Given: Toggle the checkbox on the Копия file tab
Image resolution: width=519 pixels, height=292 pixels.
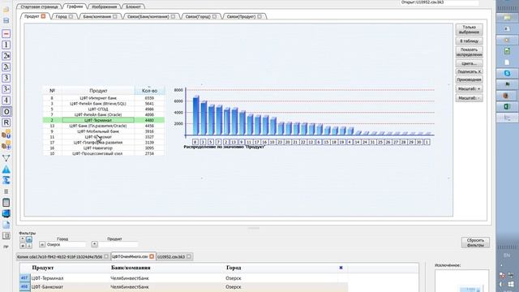Looking at the screenshot, I should point(106,256).
